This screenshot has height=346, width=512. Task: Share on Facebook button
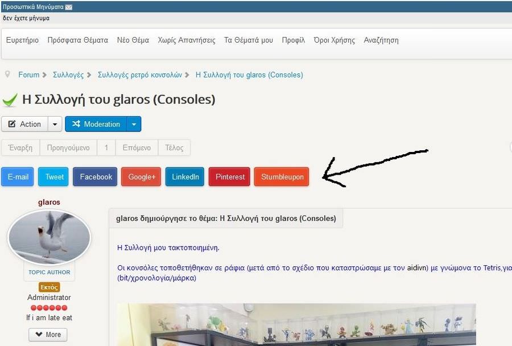(x=96, y=177)
